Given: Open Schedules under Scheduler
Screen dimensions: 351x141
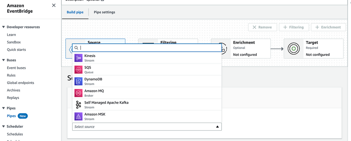Looking at the screenshot, I should pyautogui.click(x=15, y=134).
